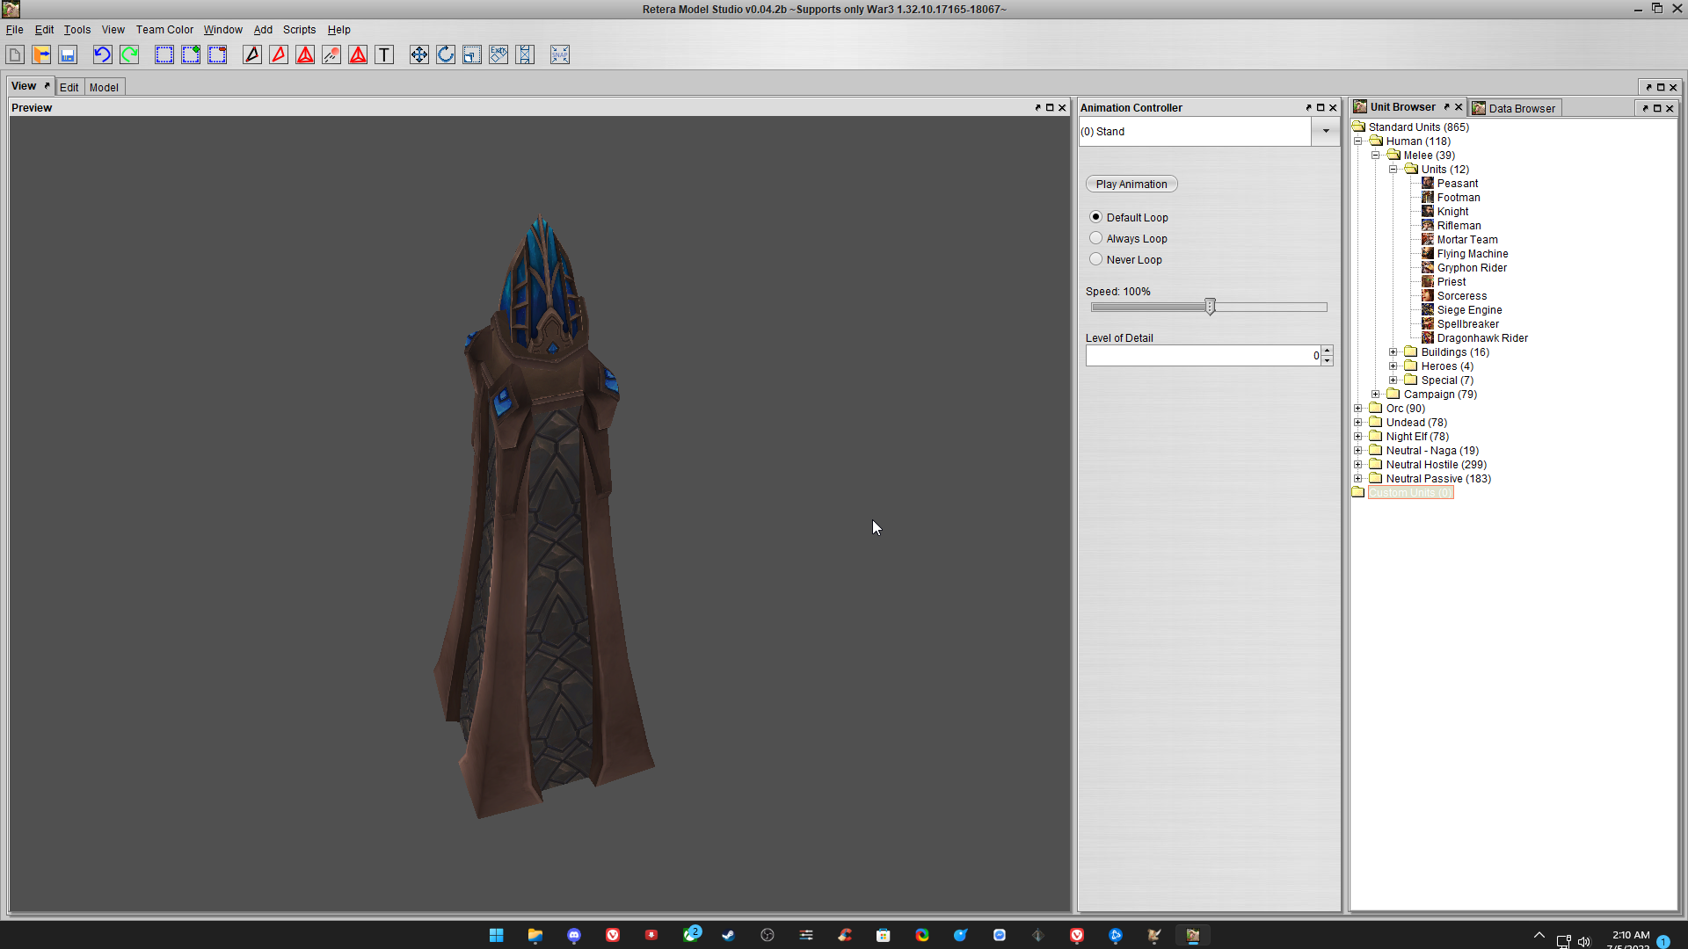Choose the add-to-selection rectangle tool
The width and height of the screenshot is (1688, 949).
pos(191,54)
